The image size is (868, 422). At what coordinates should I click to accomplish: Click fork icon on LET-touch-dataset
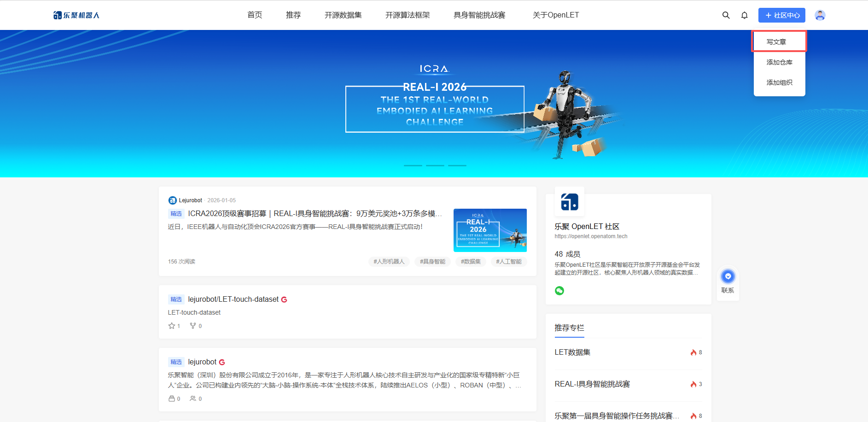coord(193,326)
